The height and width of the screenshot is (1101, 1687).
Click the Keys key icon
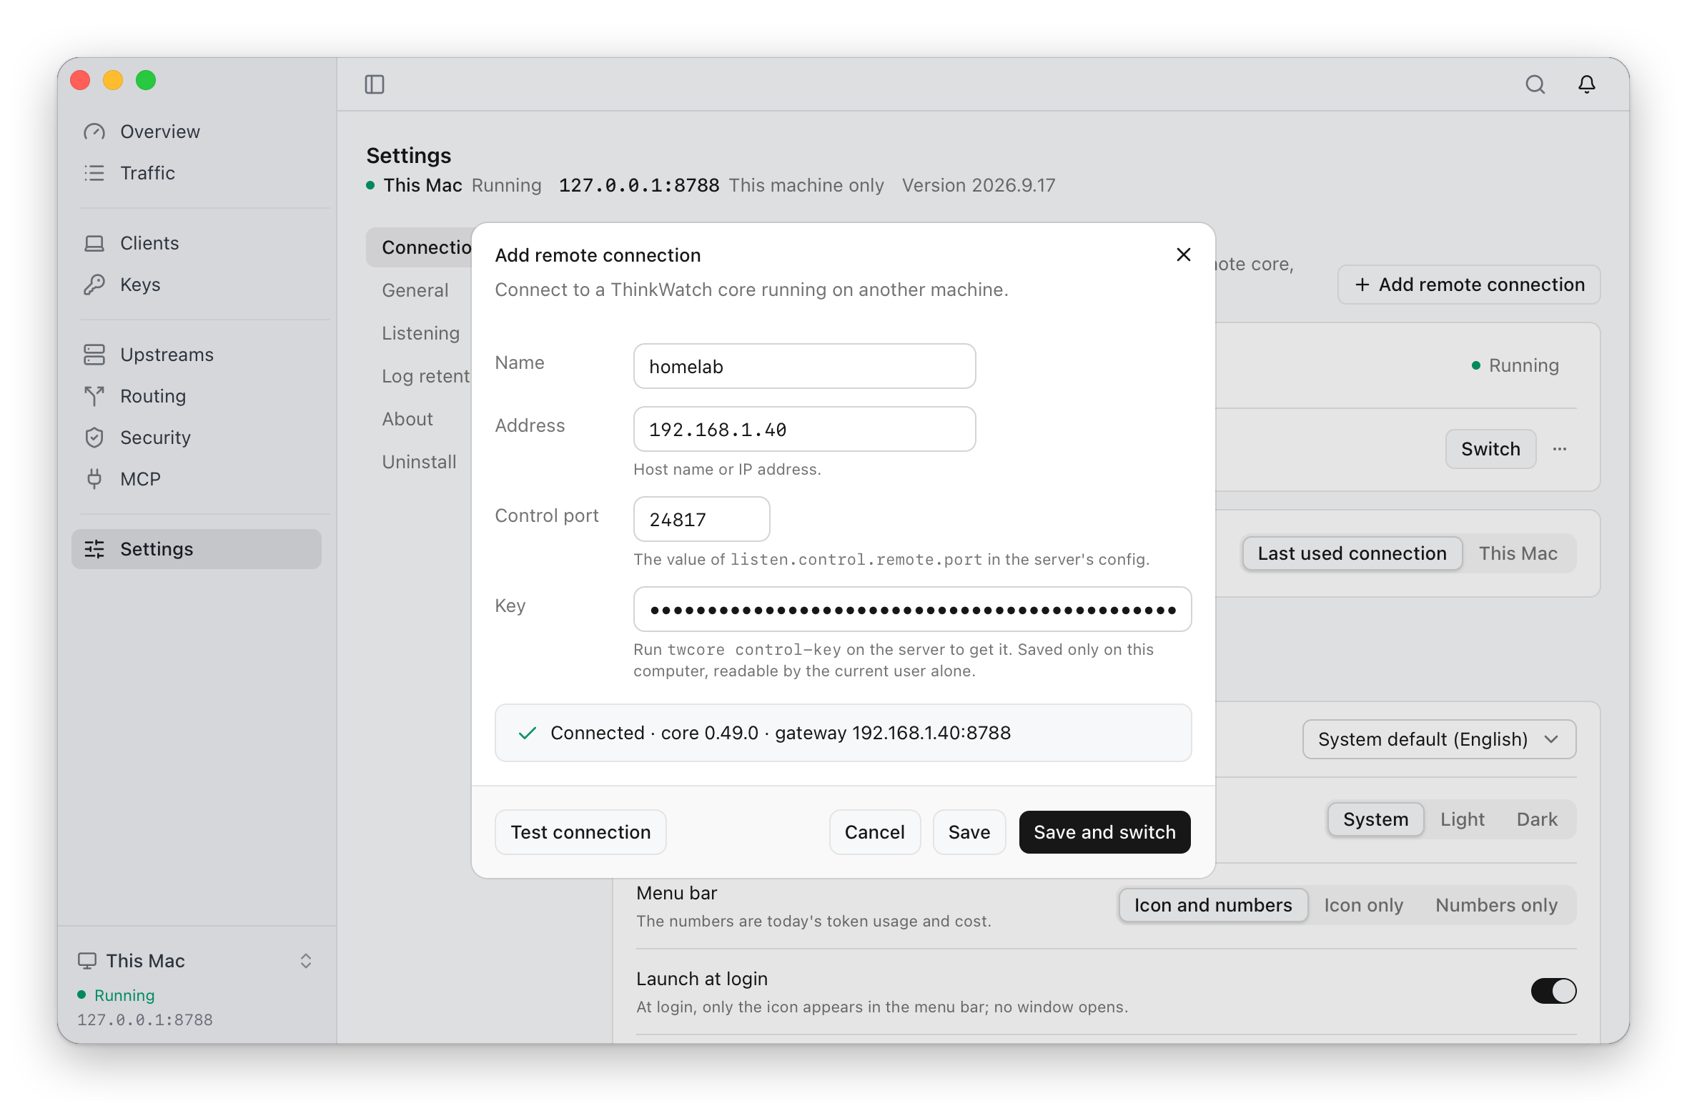94,285
